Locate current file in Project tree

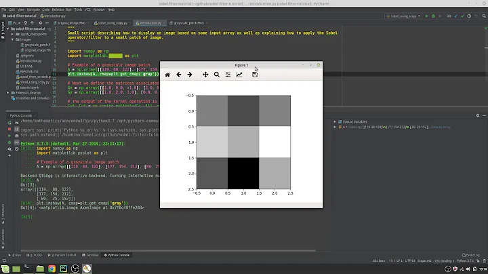[x=25, y=23]
